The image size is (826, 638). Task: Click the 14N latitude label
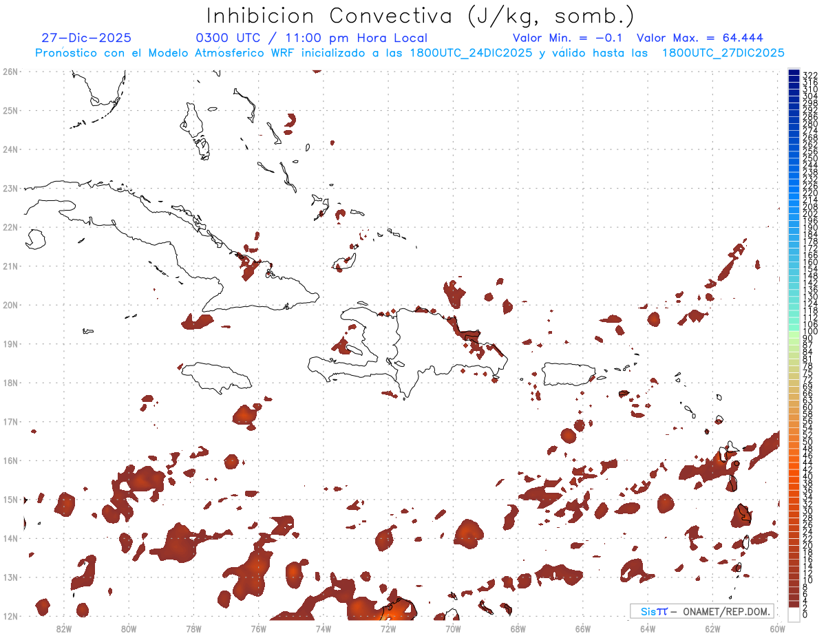point(10,538)
